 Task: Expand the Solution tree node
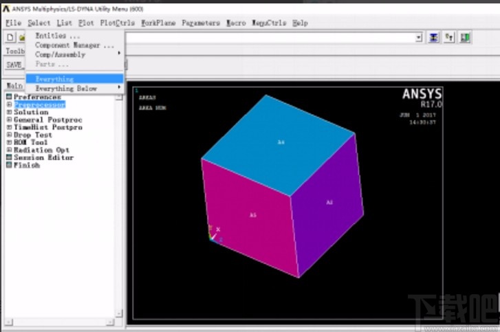pyautogui.click(x=10, y=112)
